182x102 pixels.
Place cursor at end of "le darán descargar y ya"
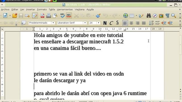coord(86,80)
